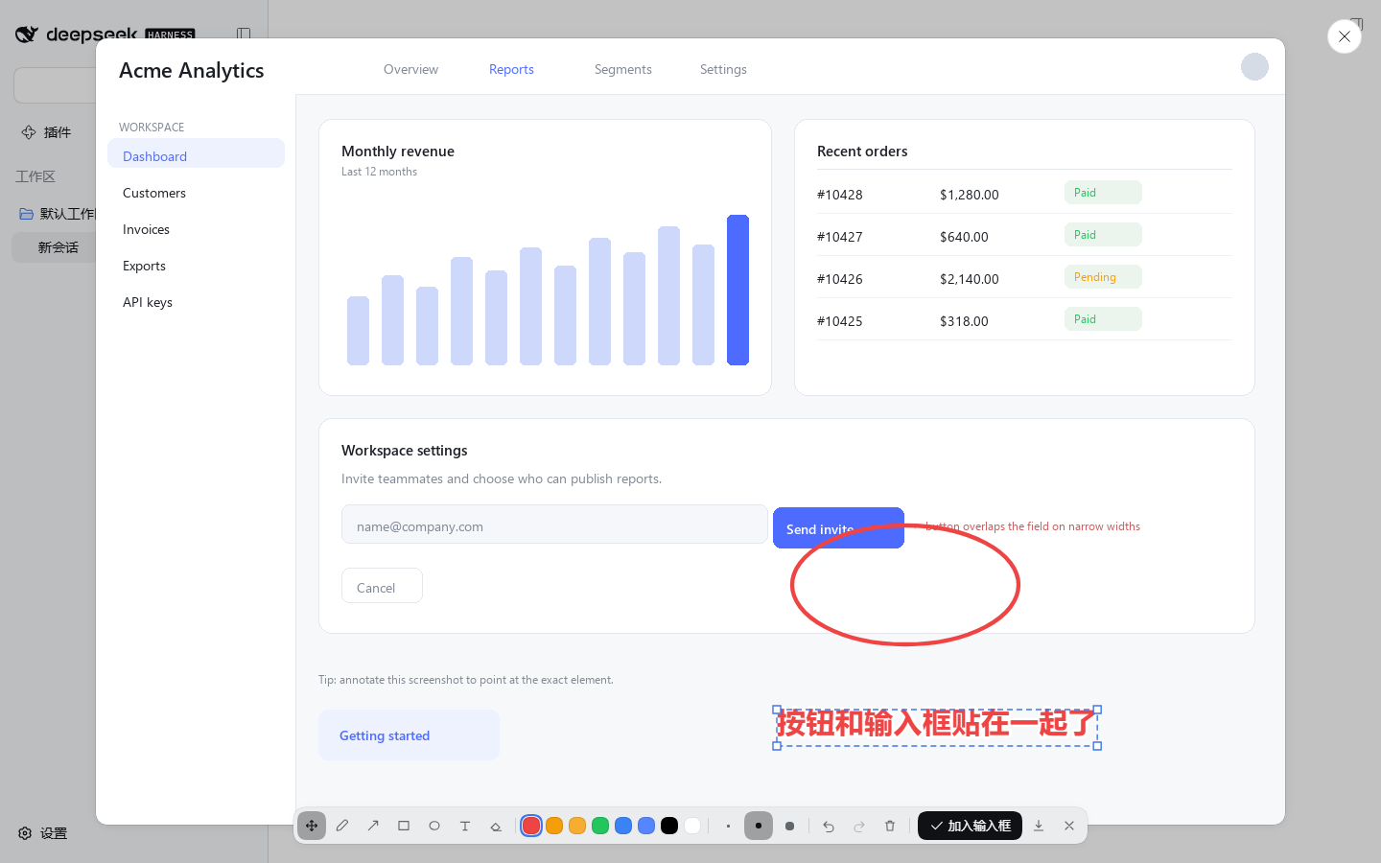Choose the smallest stroke size dot

[x=728, y=826]
